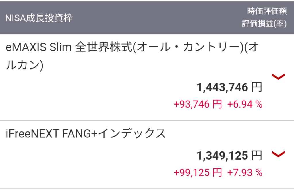Click the 円 symbol after +99,125
Screen dimensions: 294x190
[x=217, y=172]
